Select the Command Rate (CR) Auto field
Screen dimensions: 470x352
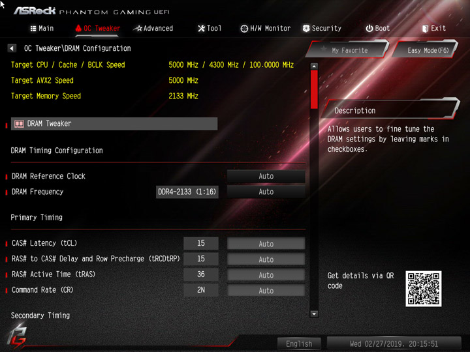coord(266,290)
